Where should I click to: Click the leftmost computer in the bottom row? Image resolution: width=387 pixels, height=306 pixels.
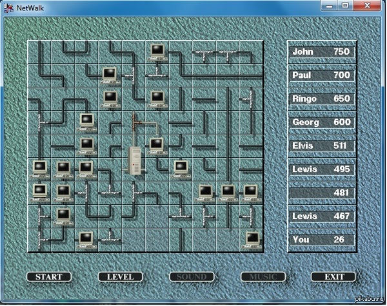86,239
